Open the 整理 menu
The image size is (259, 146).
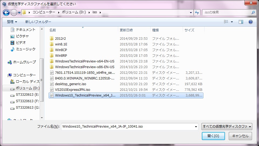point(12,22)
